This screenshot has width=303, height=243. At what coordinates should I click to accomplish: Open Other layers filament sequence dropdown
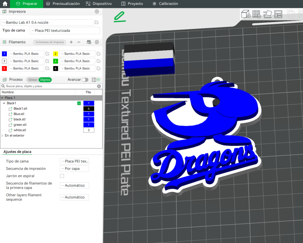click(x=74, y=197)
